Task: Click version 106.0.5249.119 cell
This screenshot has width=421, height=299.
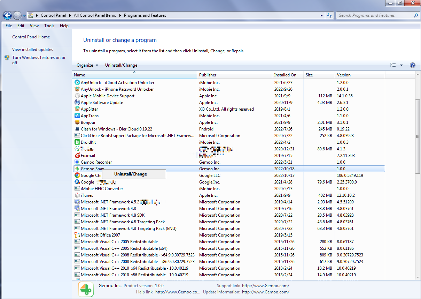Action: point(350,175)
